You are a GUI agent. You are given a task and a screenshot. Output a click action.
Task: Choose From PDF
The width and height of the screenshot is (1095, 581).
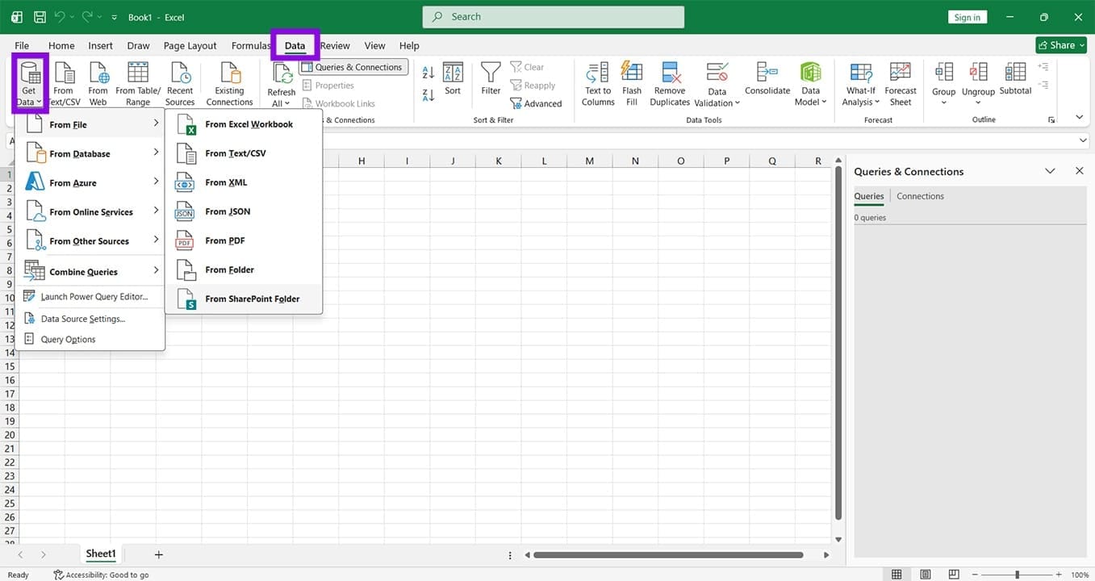pyautogui.click(x=244, y=240)
